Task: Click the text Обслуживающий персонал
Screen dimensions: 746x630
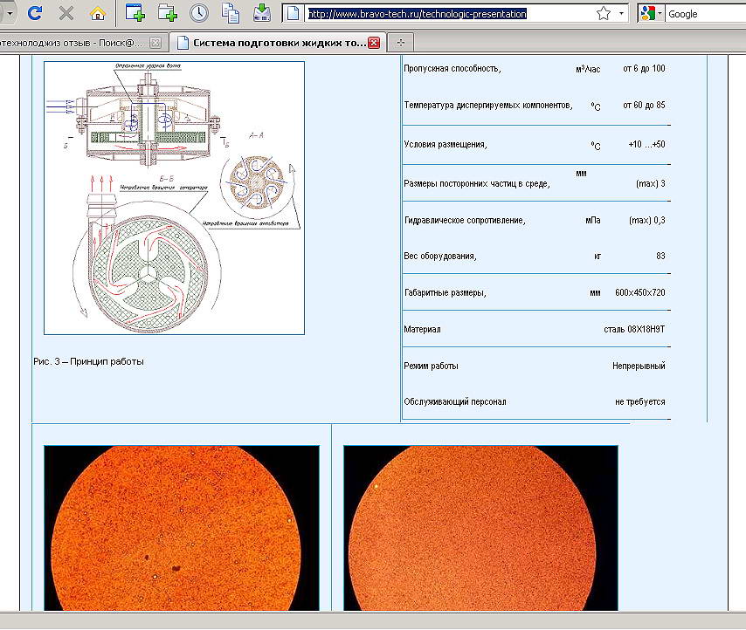Action: coord(455,402)
